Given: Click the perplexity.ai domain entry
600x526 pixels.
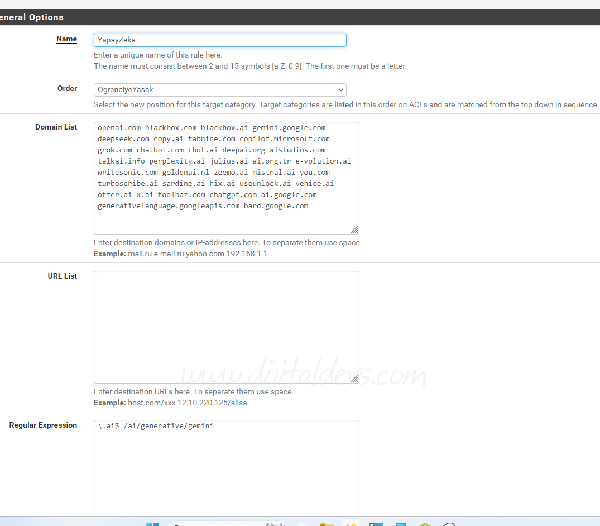Looking at the screenshot, I should pyautogui.click(x=177, y=161).
